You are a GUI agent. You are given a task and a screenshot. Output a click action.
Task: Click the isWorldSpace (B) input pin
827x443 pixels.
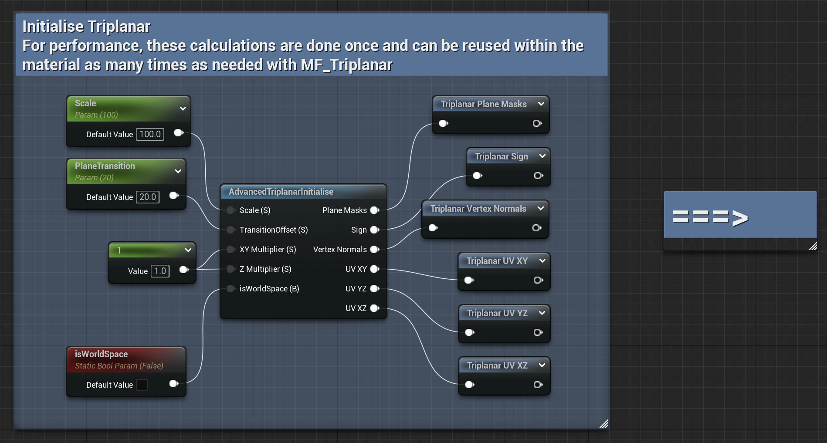(x=230, y=289)
